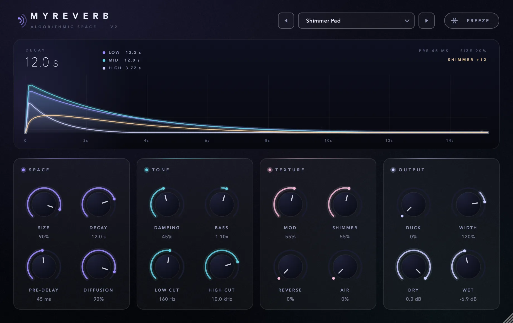Click the Shimmer knob
Screen dimensions: 513x323
[345, 204]
